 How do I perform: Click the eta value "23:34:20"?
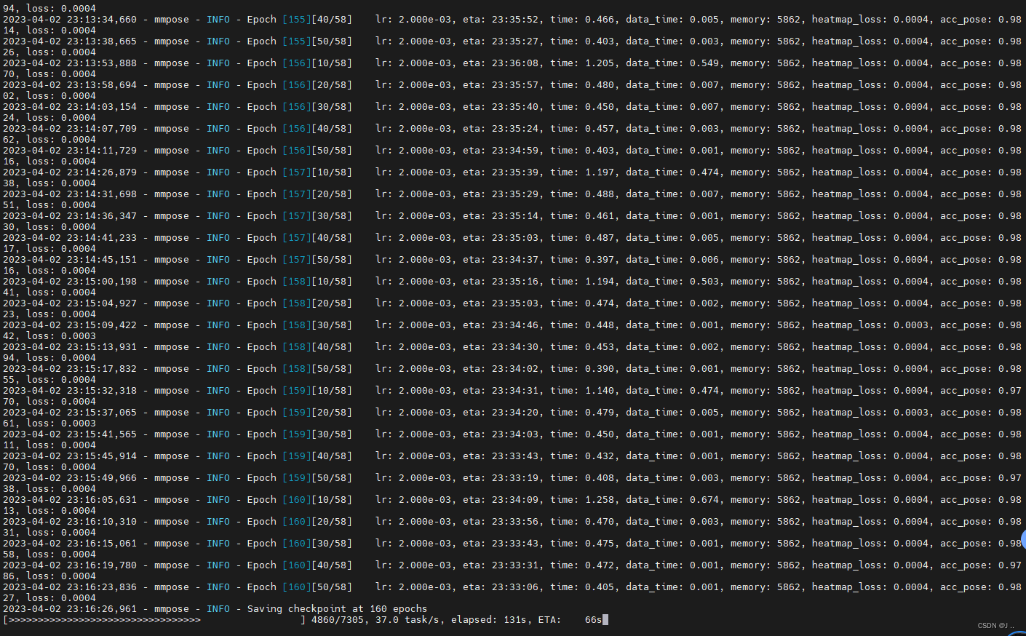[x=514, y=413]
